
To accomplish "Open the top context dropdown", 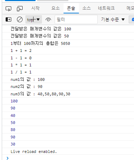I will coord(33,19).
